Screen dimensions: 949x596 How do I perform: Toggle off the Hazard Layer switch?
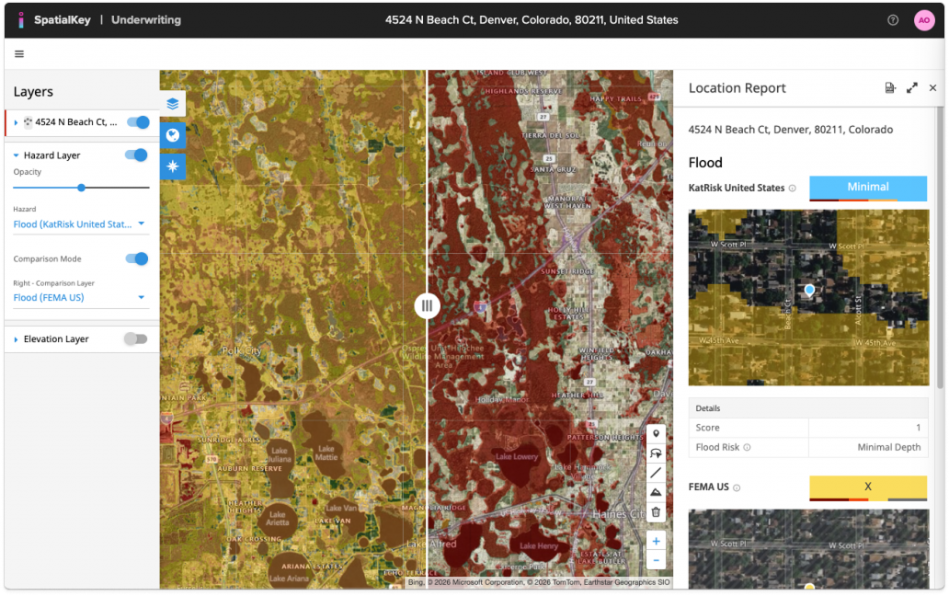tap(137, 155)
